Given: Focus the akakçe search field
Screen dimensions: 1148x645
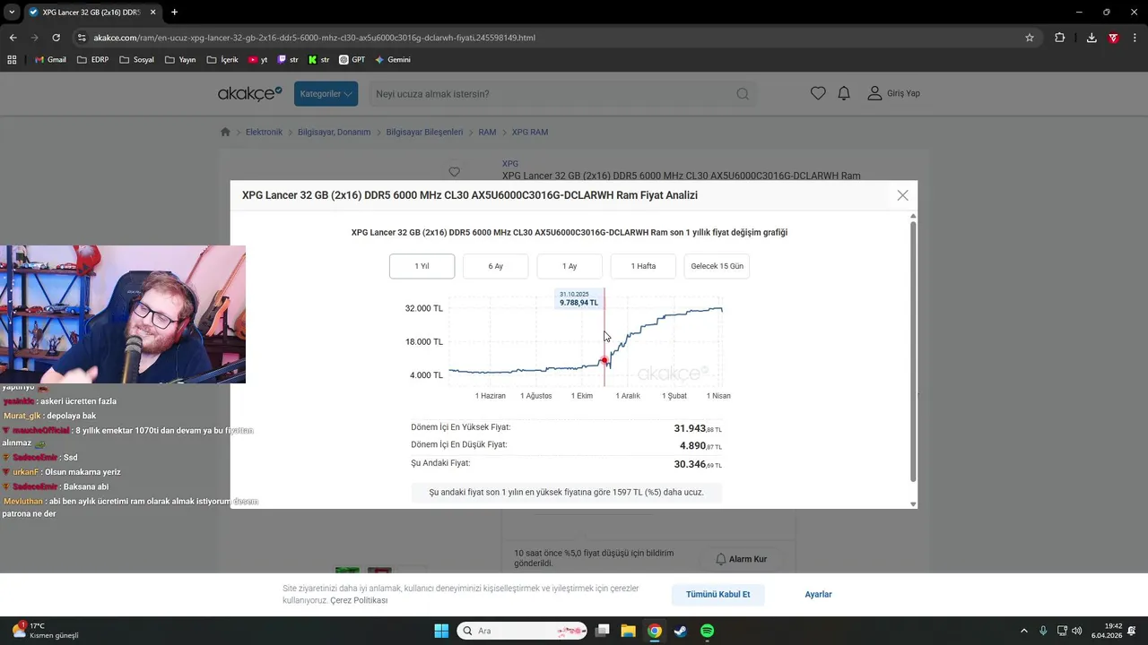Looking at the screenshot, I should 552,94.
